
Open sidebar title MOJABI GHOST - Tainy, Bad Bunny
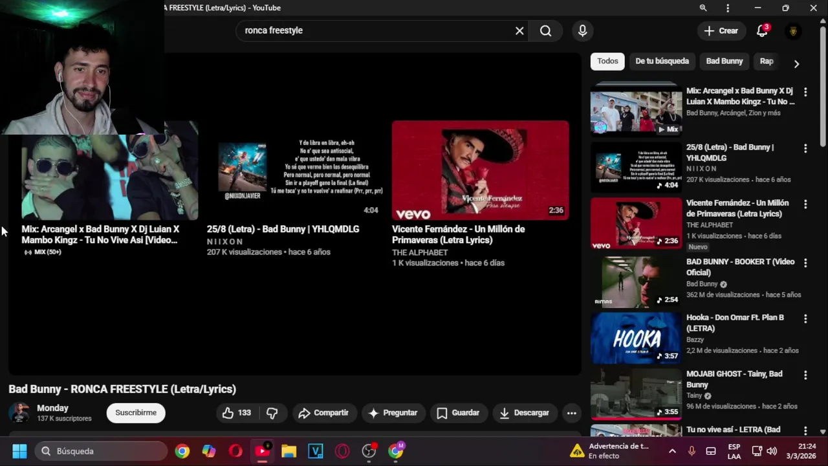pyautogui.click(x=734, y=379)
